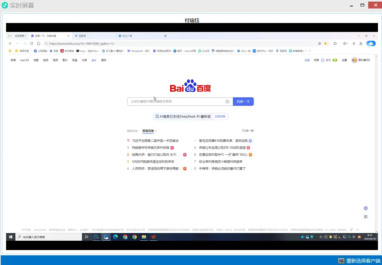Open 新闻 in Baidu top navigation

tap(13, 60)
